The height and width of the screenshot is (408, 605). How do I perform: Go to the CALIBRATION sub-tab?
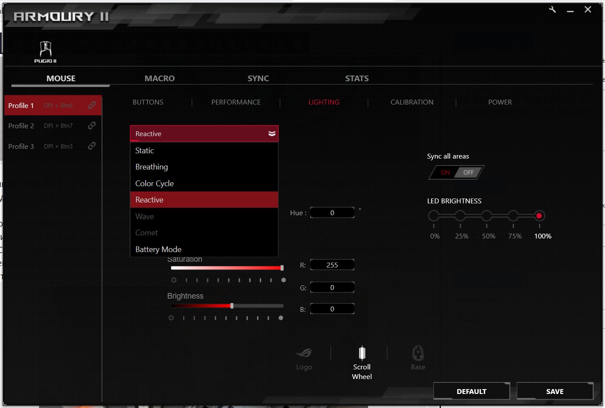pos(412,102)
